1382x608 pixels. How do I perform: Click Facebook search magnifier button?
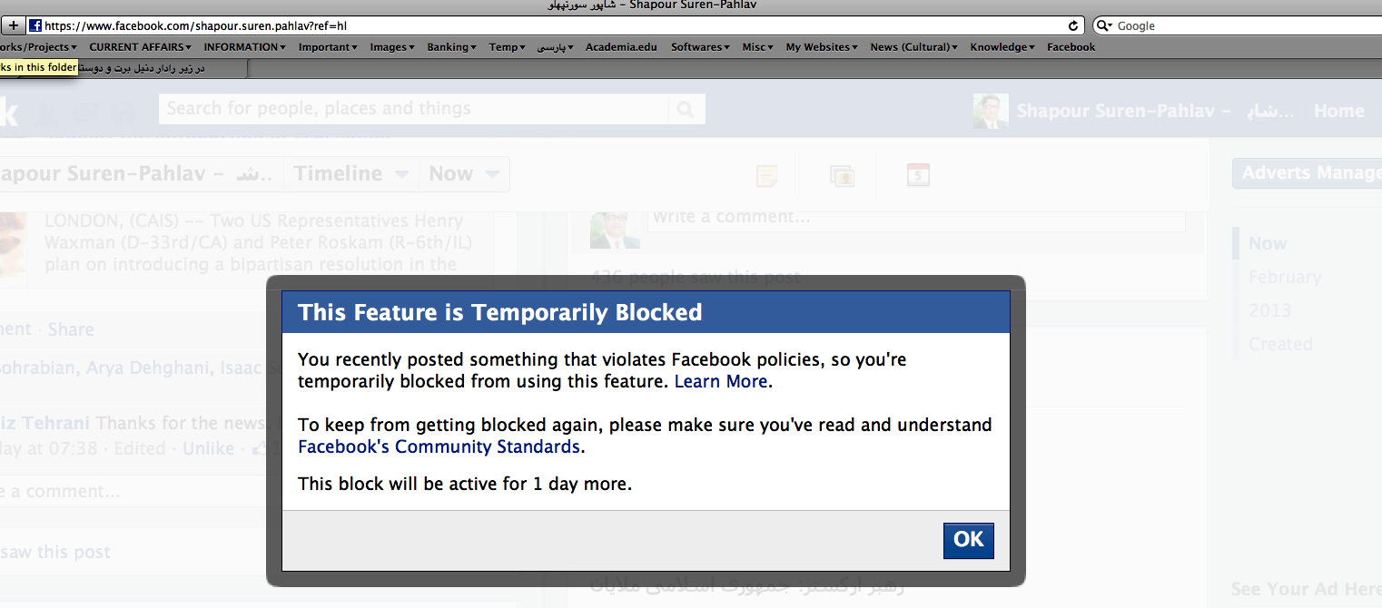(686, 110)
